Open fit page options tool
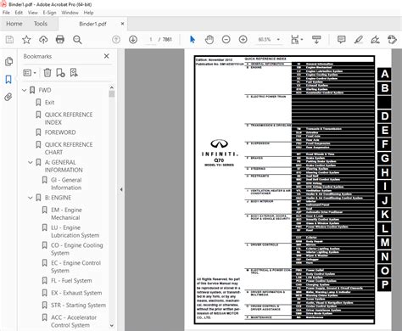Image resolution: width=402 pixels, height=331 pixels. (x=296, y=40)
